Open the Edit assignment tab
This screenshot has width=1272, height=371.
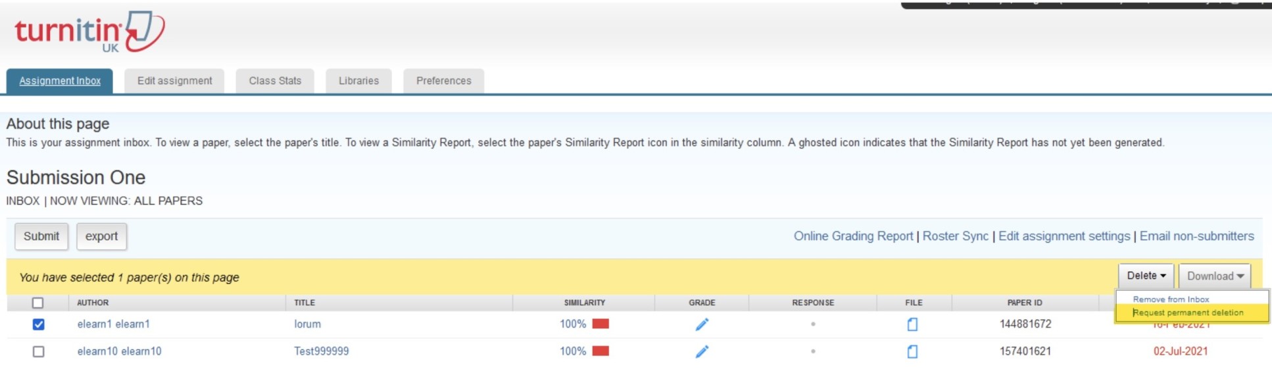(174, 81)
